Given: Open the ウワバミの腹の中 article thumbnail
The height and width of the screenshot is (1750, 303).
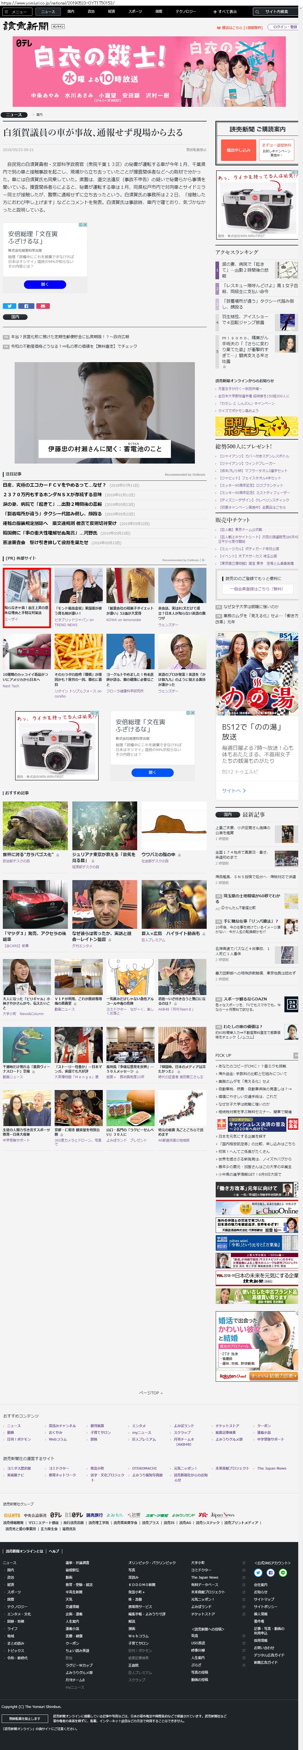Looking at the screenshot, I should 174,825.
